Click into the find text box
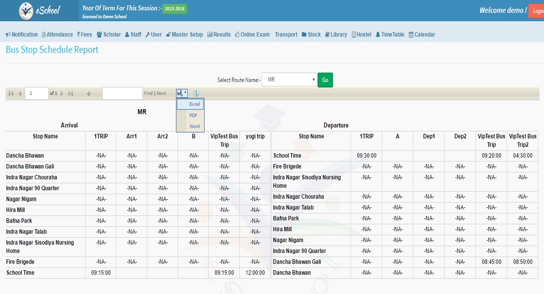 (x=122, y=94)
